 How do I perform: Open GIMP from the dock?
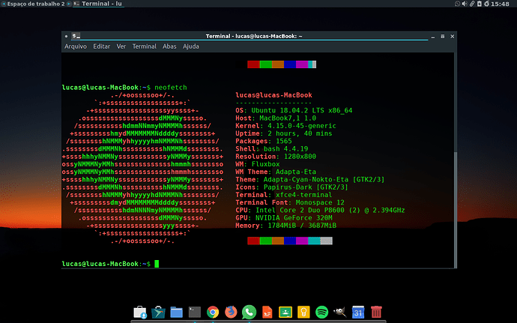point(339,312)
